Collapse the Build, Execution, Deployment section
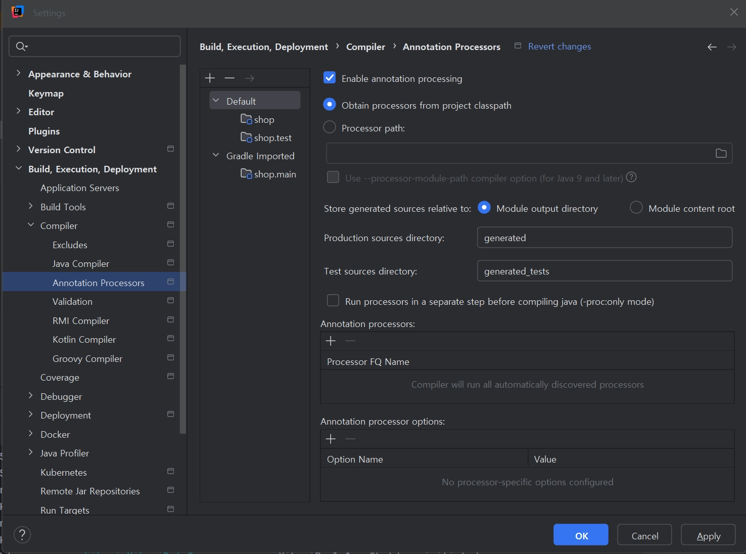 [18, 168]
